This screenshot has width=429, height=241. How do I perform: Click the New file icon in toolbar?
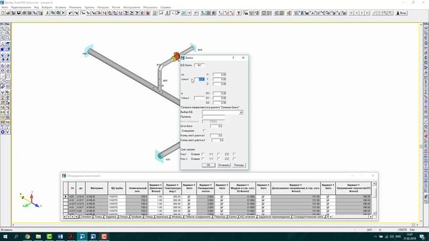pyautogui.click(x=3, y=13)
